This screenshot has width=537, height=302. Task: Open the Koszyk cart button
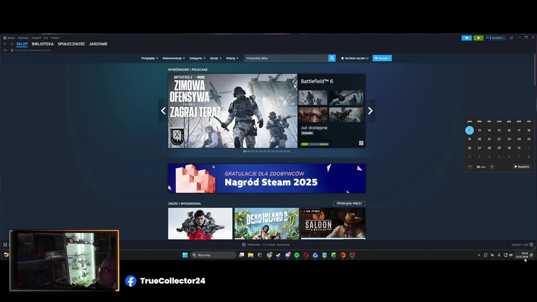pyautogui.click(x=382, y=58)
